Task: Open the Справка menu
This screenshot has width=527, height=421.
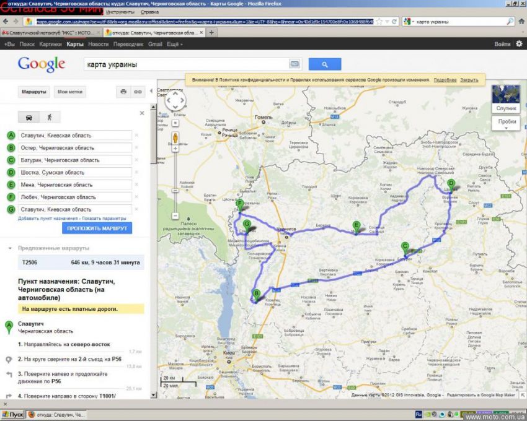Action: click(149, 12)
